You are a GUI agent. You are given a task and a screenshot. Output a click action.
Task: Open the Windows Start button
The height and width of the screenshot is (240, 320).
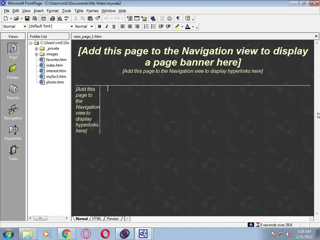click(x=8, y=234)
